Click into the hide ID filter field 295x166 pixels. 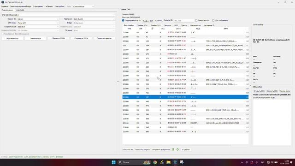[x=184, y=20]
